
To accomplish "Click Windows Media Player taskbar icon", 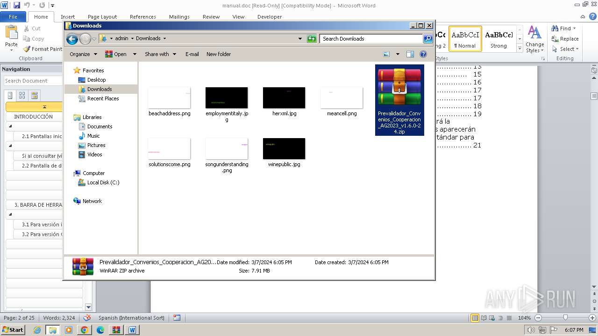I will [x=68, y=330].
